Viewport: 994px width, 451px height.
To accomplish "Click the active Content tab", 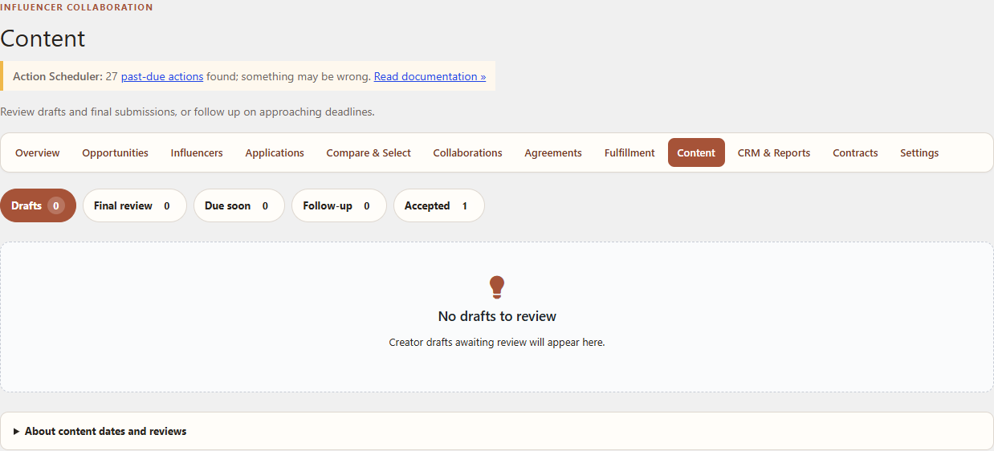I will click(x=696, y=152).
